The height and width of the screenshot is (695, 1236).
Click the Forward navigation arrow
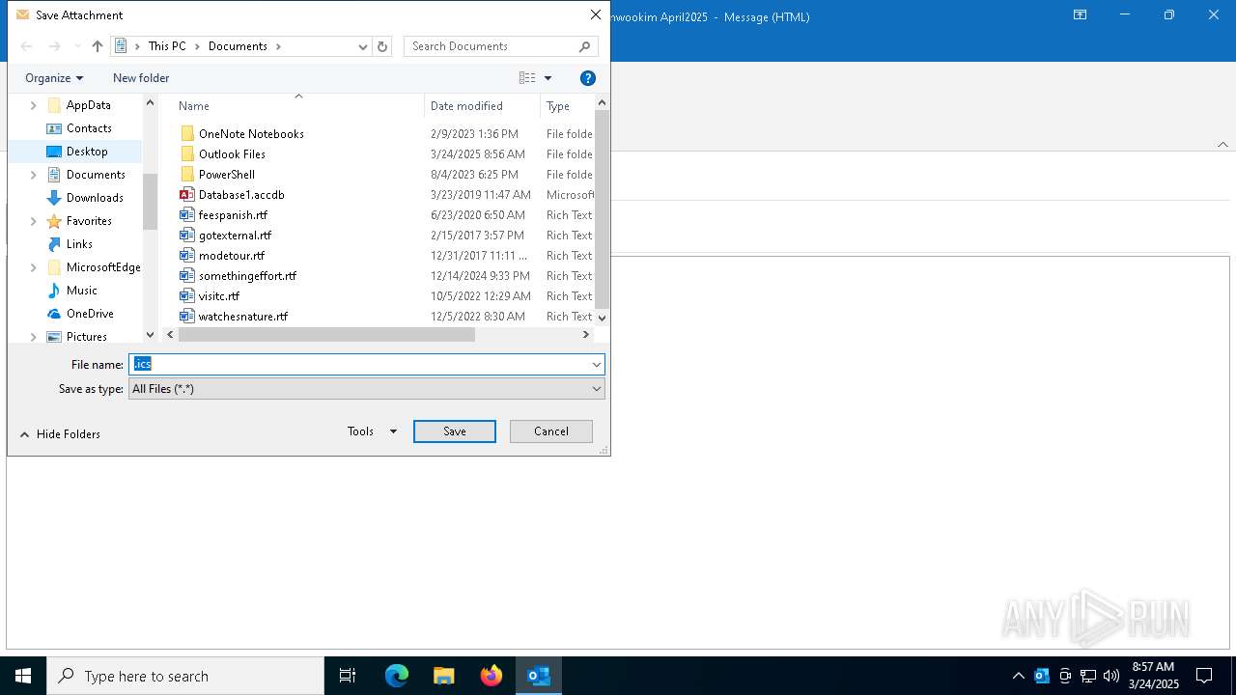pyautogui.click(x=55, y=46)
